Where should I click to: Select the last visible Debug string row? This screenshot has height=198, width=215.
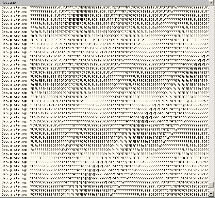click(102, 195)
